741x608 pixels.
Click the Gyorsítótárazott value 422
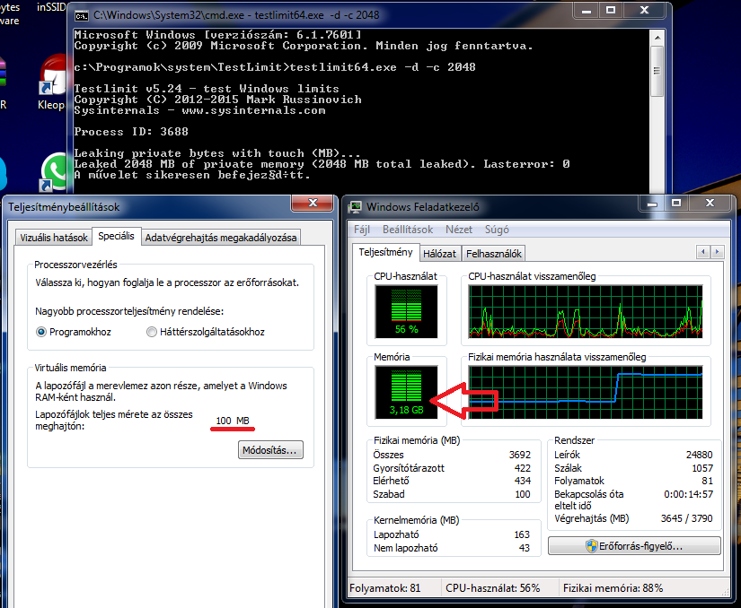(x=522, y=468)
